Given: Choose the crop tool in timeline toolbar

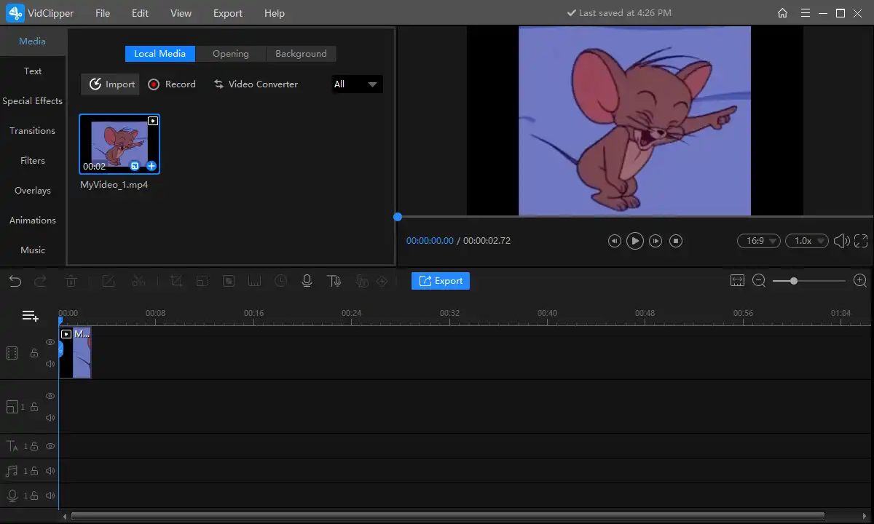Looking at the screenshot, I should point(176,281).
